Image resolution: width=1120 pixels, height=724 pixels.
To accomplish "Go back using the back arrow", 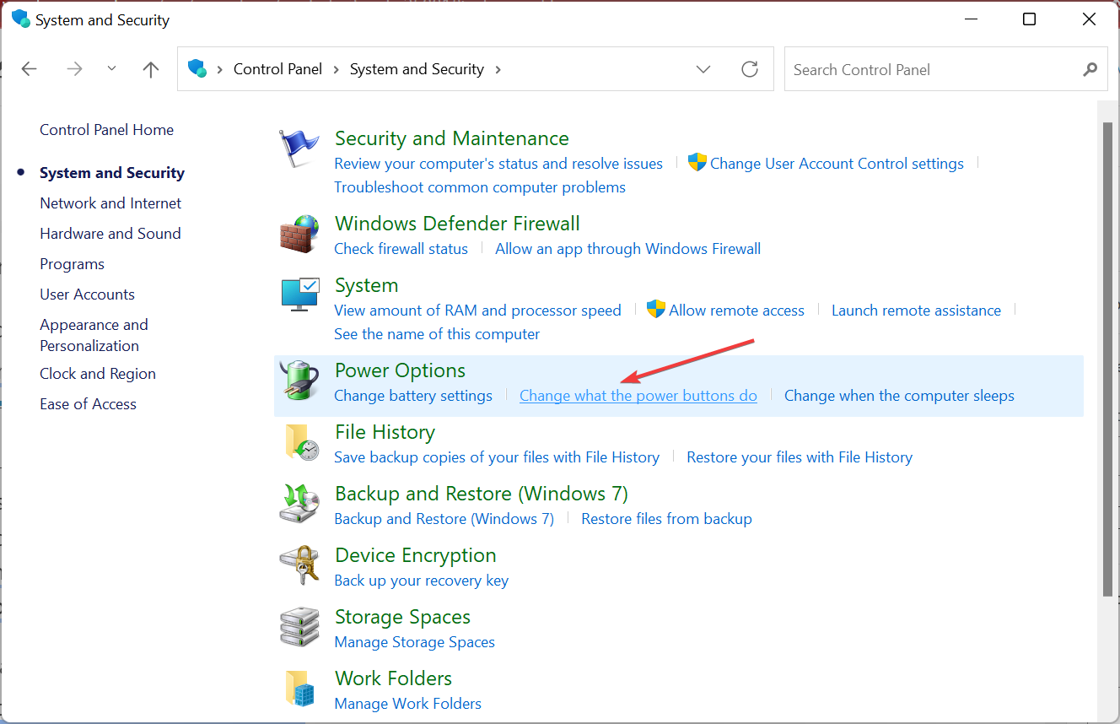I will (30, 69).
